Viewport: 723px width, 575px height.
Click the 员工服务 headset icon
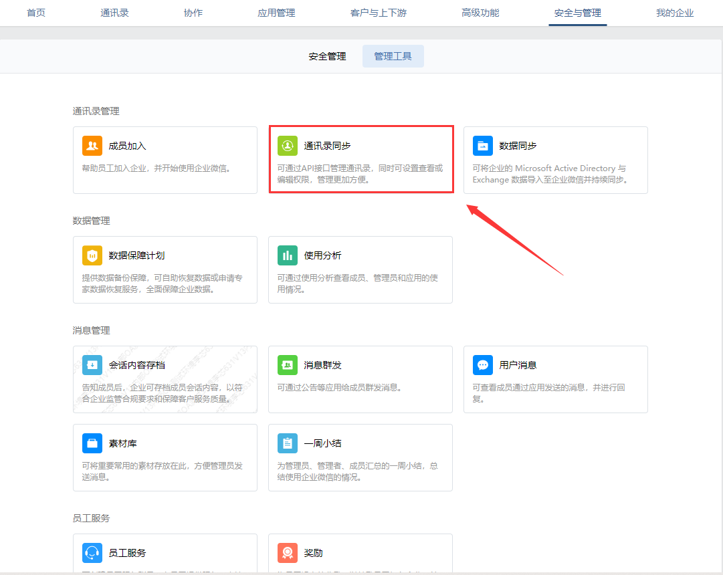pos(92,553)
